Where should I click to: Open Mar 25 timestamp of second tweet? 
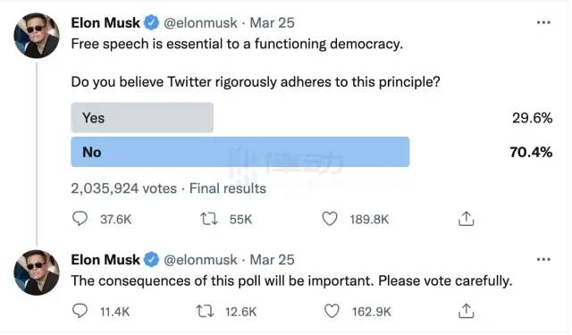(x=272, y=260)
